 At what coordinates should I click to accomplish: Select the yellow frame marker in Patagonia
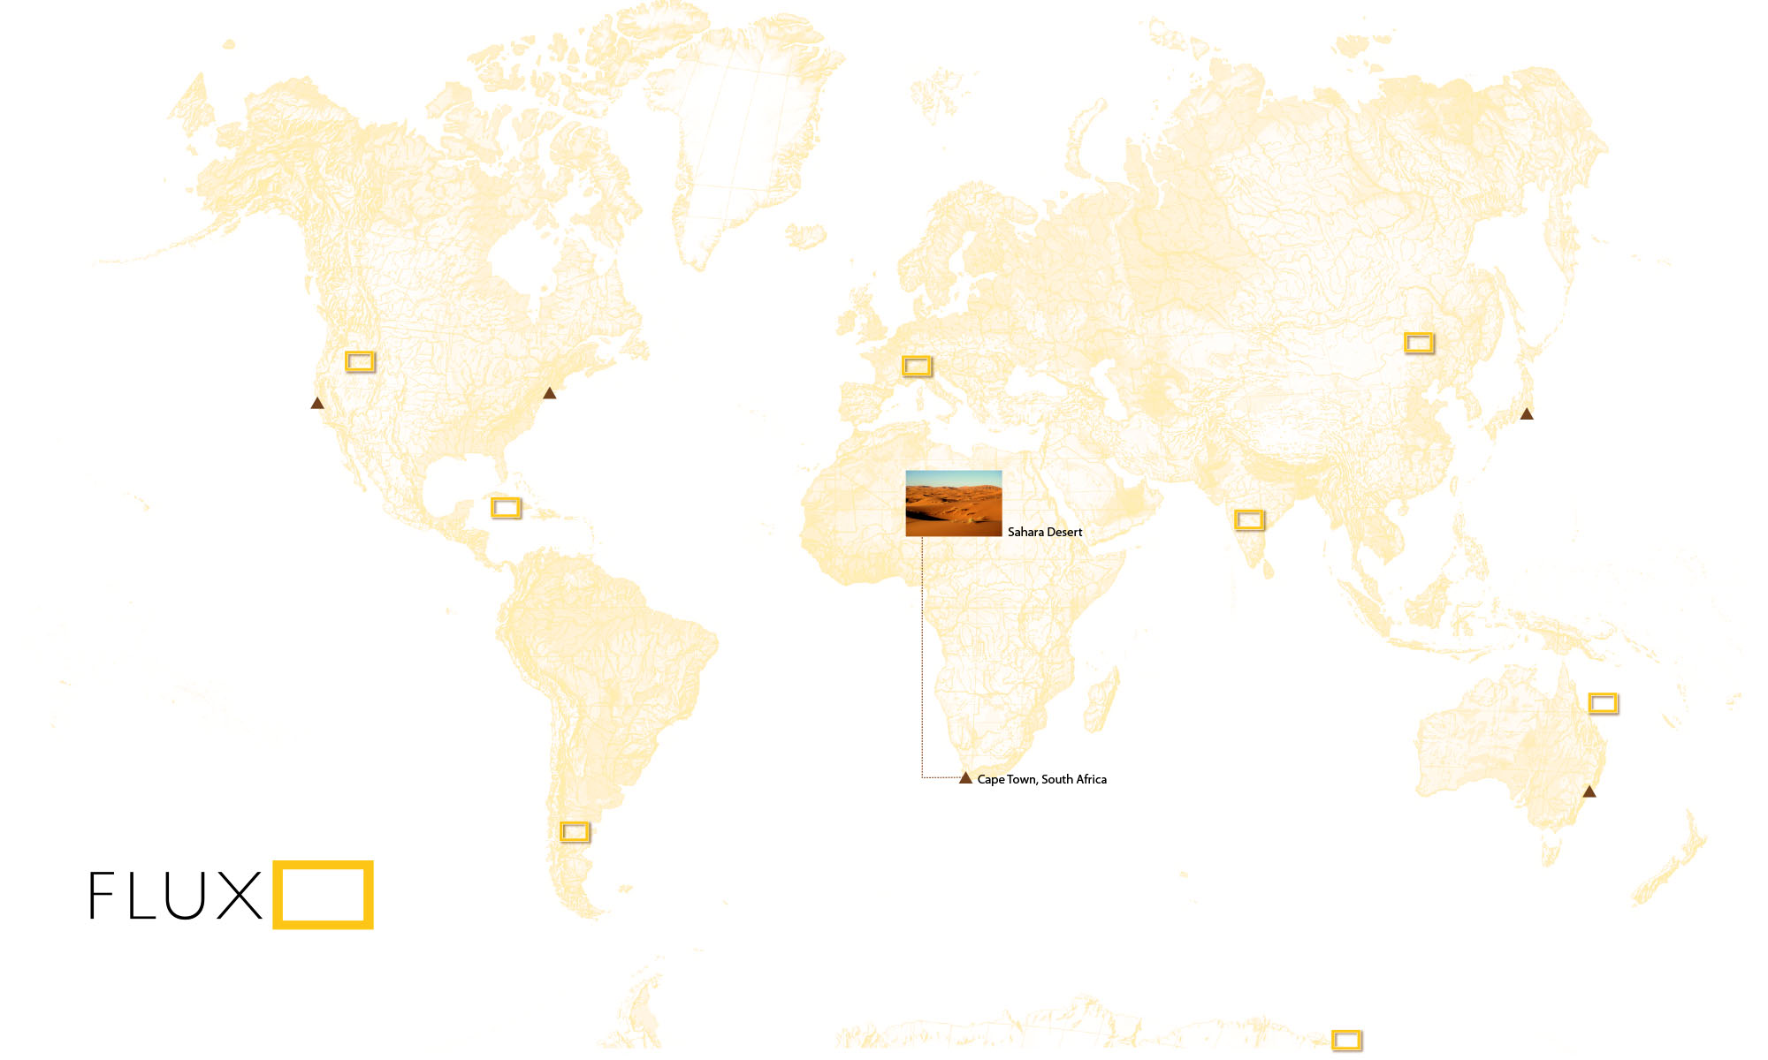(x=575, y=831)
